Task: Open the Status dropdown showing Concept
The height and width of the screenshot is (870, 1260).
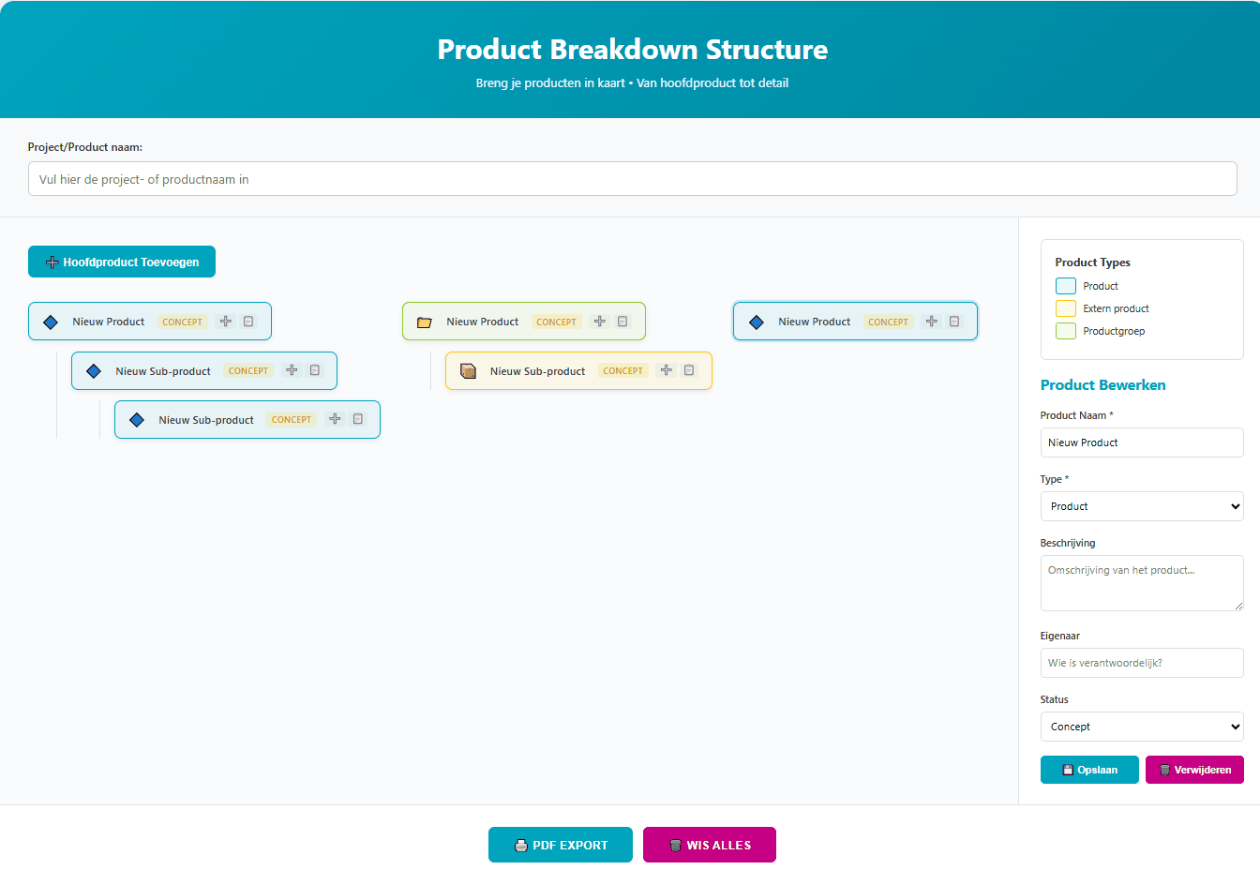Action: click(1142, 727)
